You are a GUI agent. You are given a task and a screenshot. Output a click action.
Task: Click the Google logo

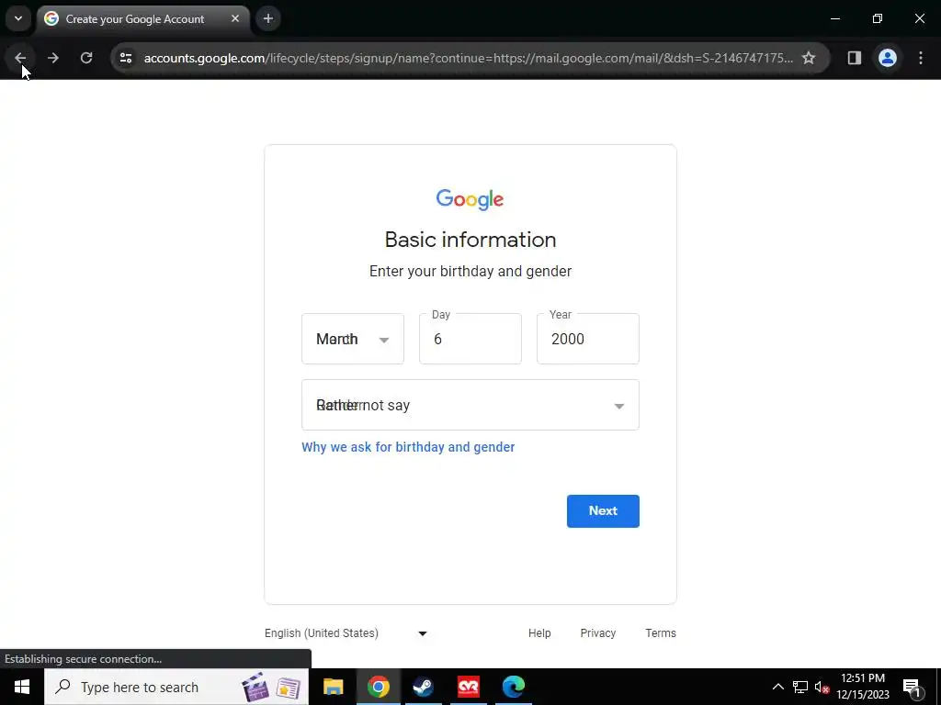[470, 199]
